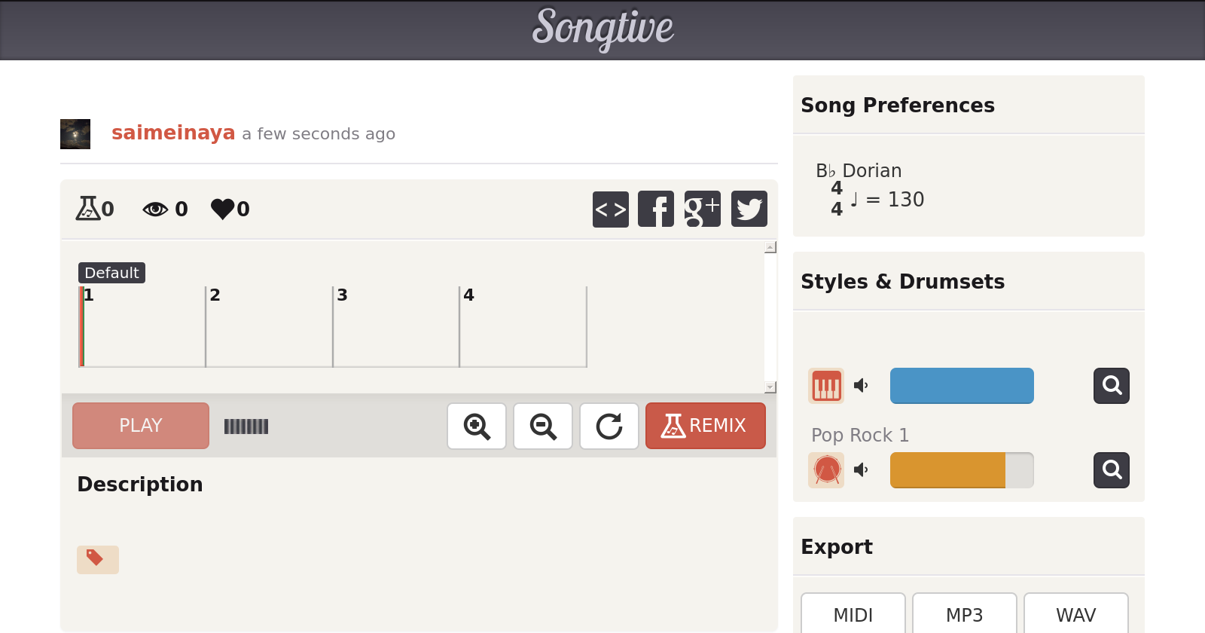Screen dimensions: 1205x633
Task: Click the embed code icon
Action: coord(610,209)
